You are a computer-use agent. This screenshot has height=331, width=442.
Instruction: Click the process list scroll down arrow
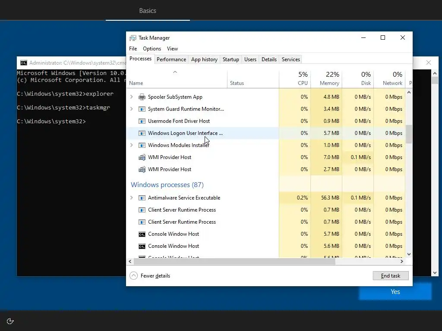point(409,254)
